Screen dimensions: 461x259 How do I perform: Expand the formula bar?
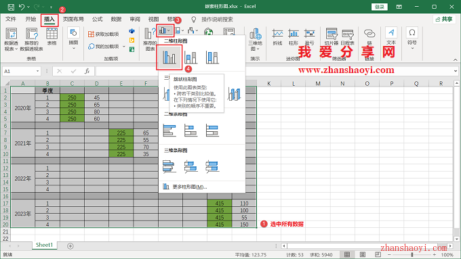coord(456,71)
